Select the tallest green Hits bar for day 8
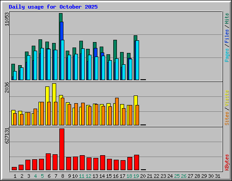Viewport: 232px width, 181px height. pos(61,17)
